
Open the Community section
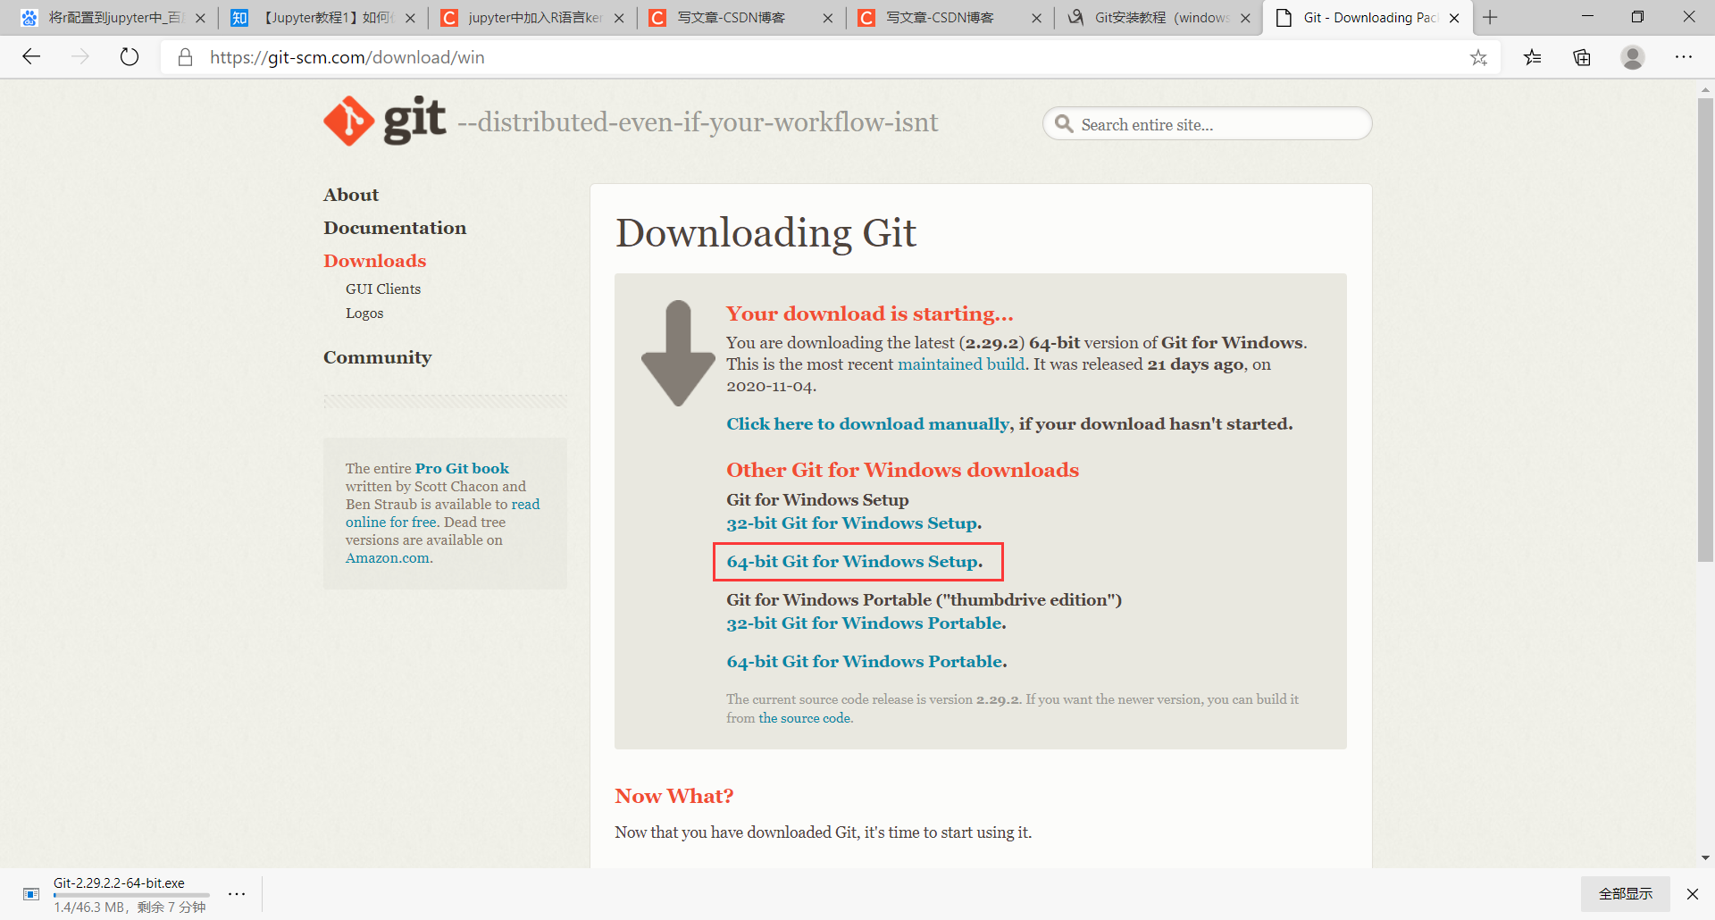[377, 357]
